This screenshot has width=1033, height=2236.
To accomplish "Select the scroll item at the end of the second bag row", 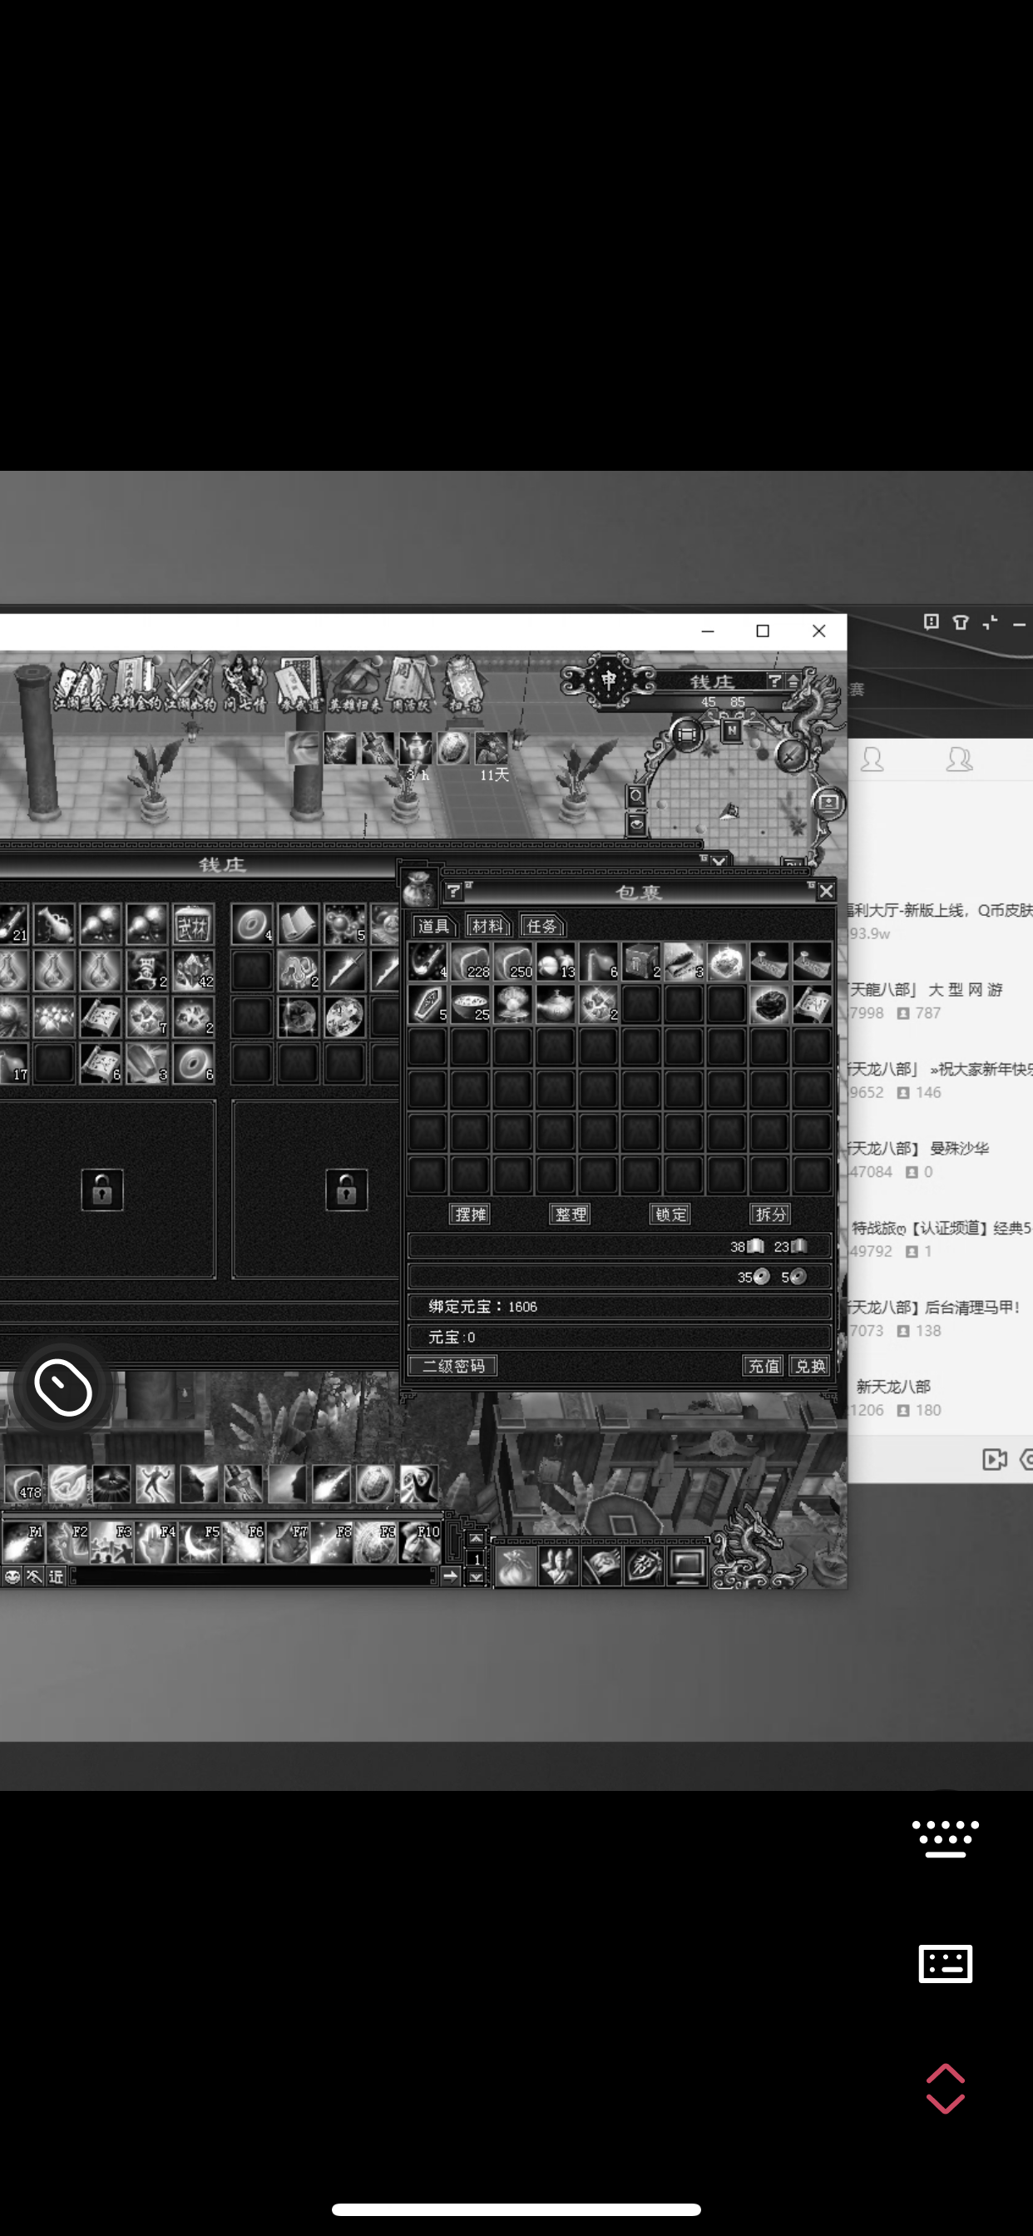I will point(813,1004).
